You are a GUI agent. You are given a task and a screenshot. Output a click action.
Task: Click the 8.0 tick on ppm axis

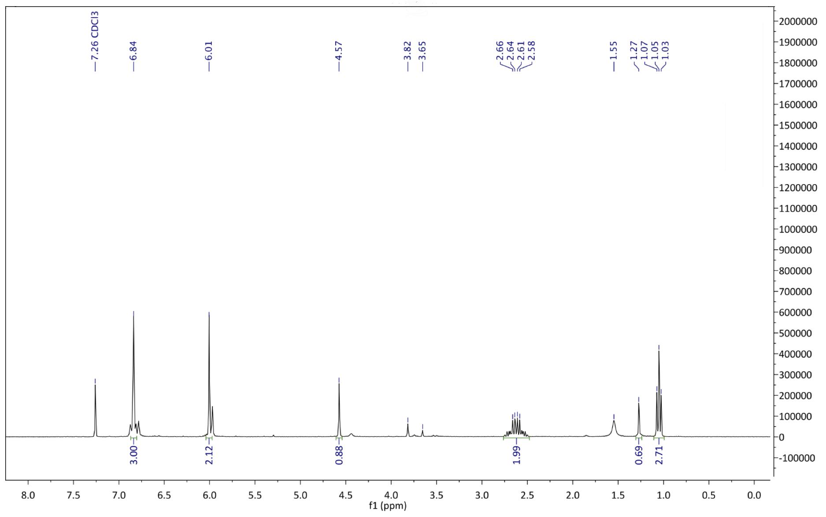pos(28,495)
